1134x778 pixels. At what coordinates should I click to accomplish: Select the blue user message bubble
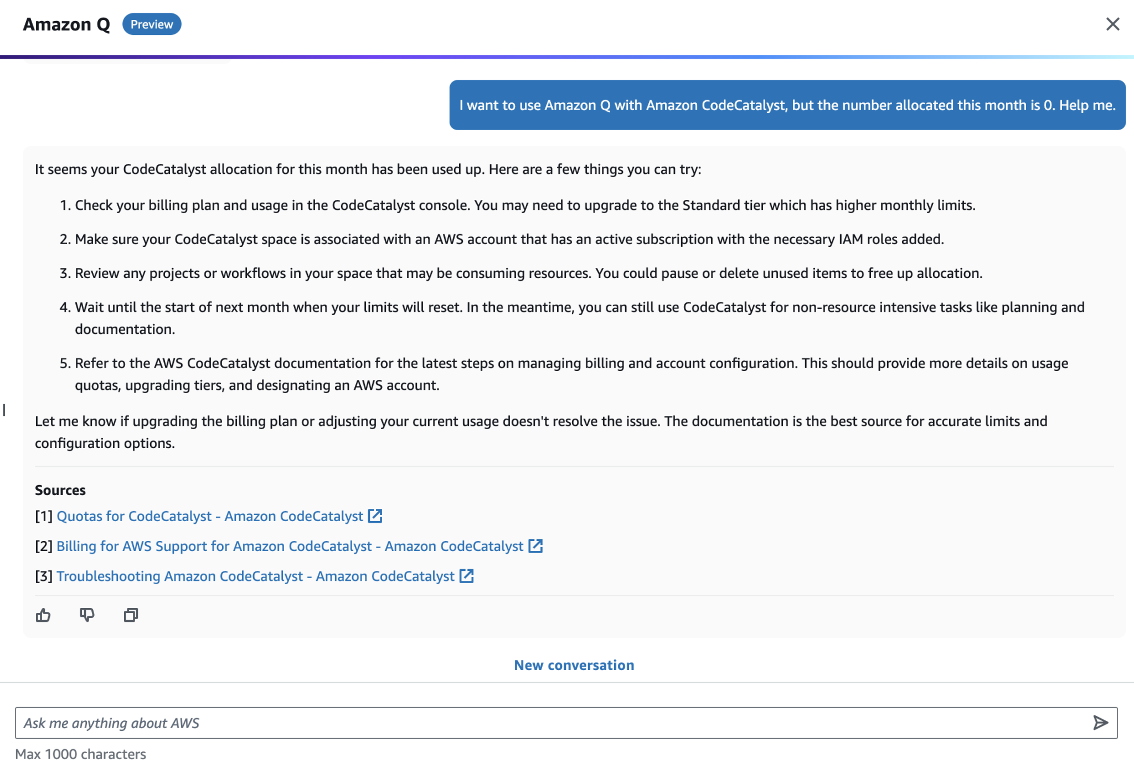point(786,105)
